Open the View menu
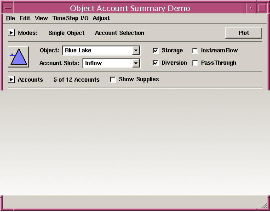Image resolution: width=270 pixels, height=212 pixels. click(41, 18)
